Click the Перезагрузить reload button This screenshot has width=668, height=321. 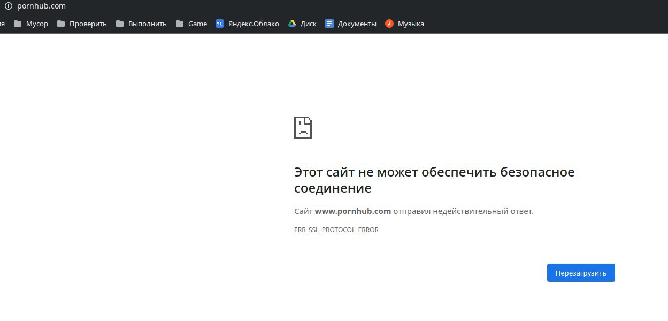pos(581,273)
